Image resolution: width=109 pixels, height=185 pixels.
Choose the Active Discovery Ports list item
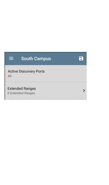pos(46,73)
